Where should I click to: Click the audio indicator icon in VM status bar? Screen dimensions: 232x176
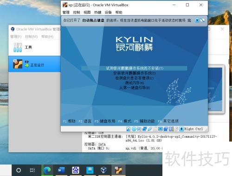(x=139, y=129)
